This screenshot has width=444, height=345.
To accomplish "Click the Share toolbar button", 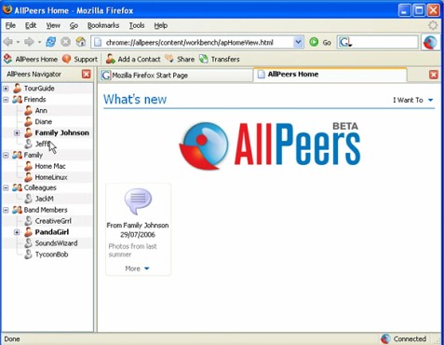I will click(x=180, y=59).
